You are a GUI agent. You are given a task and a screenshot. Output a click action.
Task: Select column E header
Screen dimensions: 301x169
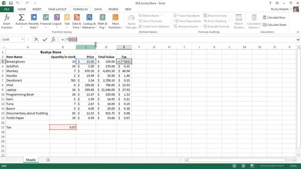coord(124,47)
